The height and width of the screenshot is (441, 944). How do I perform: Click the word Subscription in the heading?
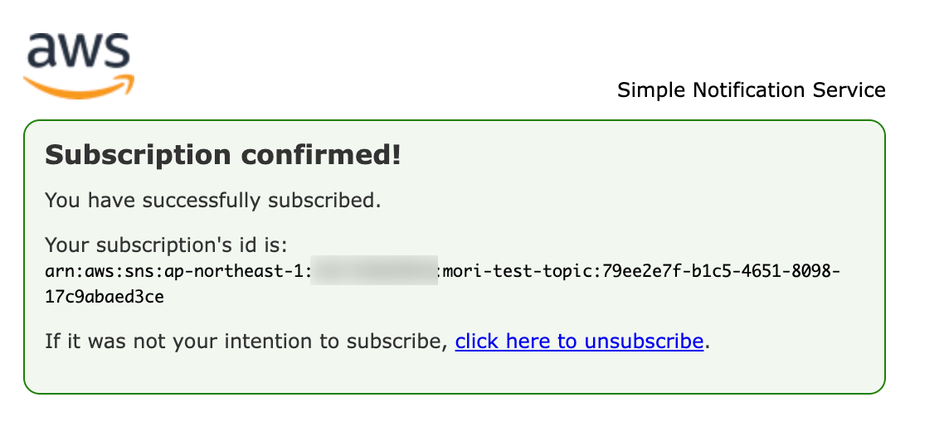pos(138,156)
